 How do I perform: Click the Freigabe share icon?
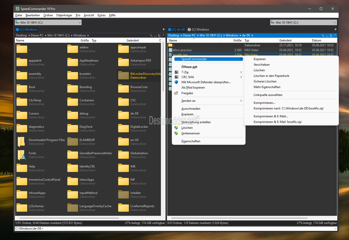pos(176,93)
